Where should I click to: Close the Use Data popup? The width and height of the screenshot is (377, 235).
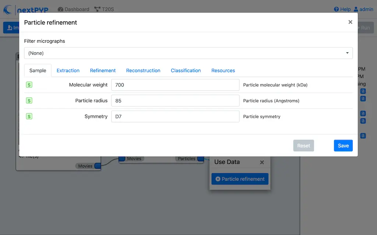[x=262, y=162]
